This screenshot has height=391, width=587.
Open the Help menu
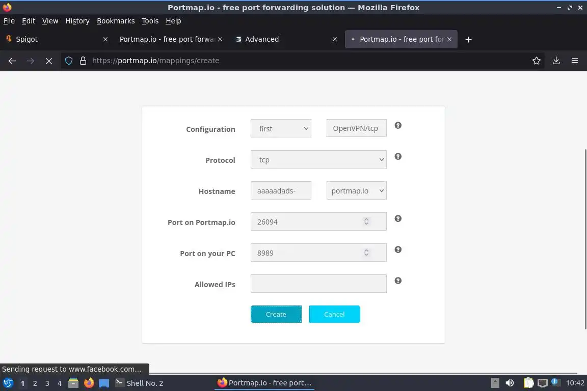(x=173, y=21)
